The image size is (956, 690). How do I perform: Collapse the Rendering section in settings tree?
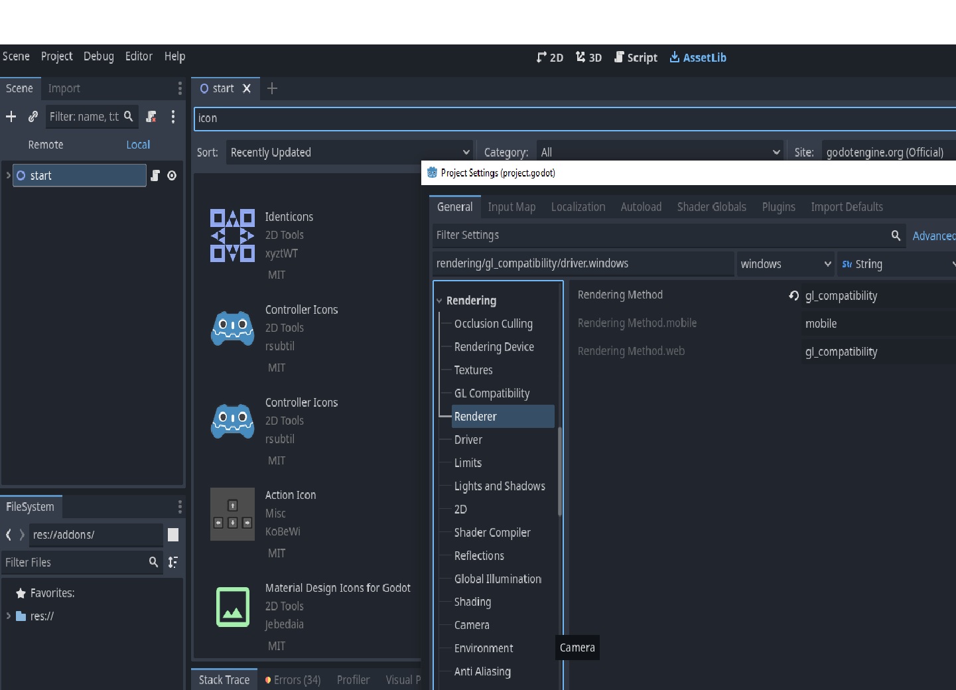coord(439,301)
